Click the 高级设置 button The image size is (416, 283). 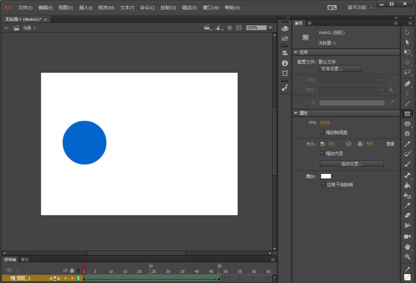[352, 164]
